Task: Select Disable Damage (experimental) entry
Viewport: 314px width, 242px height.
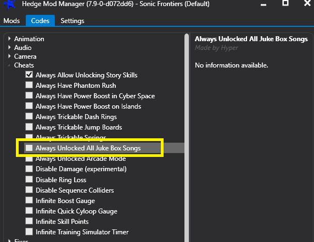Action: point(81,169)
